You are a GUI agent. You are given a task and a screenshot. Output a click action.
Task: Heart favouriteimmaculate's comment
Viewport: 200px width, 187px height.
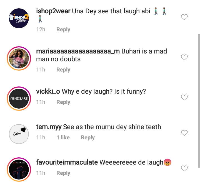pos(184,168)
